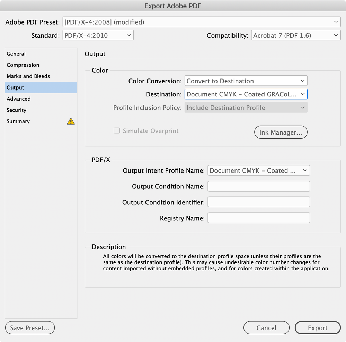This screenshot has width=346, height=342.
Task: Open the Output Intent Profile Name dropdown
Action: tap(259, 170)
